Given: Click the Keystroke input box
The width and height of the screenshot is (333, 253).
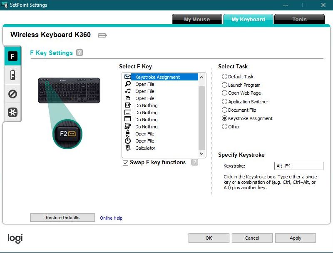Looking at the screenshot, I should (x=299, y=166).
